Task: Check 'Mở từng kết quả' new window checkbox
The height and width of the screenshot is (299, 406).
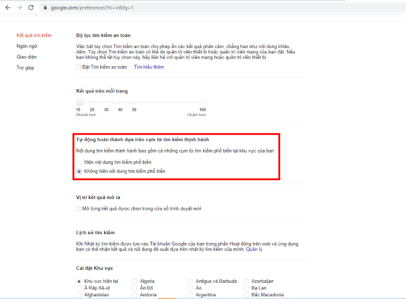Action: click(x=78, y=209)
